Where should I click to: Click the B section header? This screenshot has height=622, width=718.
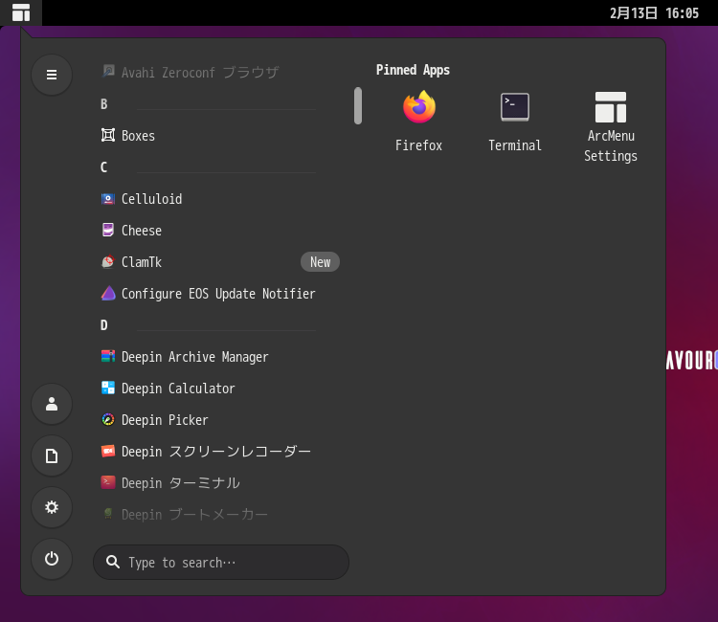104,104
